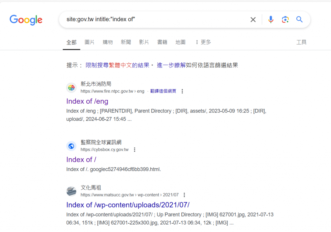
Task: Open the Index of / result
Action: (x=81, y=160)
